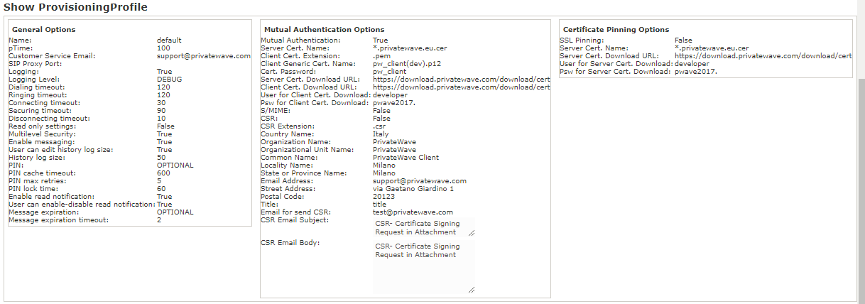Select the PIN cache timeout value 600
This screenshot has height=304, width=865.
pyautogui.click(x=163, y=173)
